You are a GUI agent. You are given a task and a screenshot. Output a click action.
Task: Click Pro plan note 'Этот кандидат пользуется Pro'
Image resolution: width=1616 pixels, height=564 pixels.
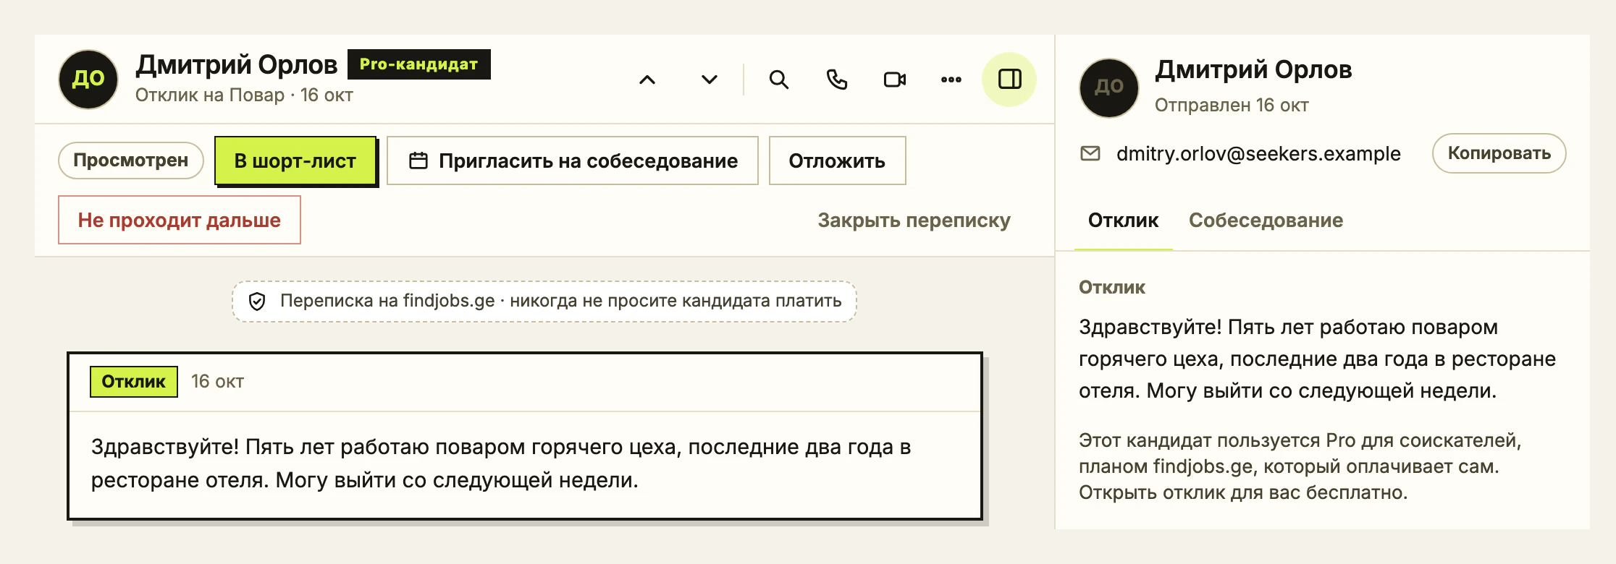click(x=1300, y=466)
